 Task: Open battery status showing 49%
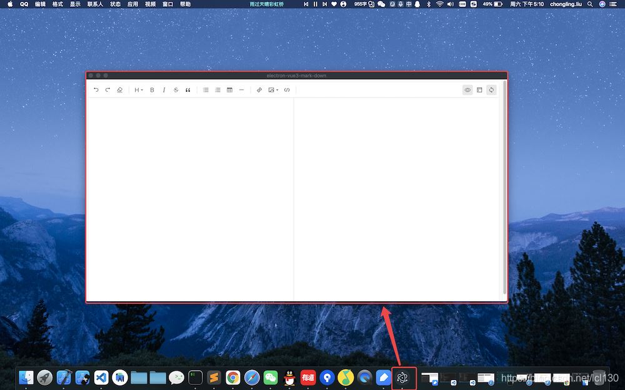(x=492, y=4)
